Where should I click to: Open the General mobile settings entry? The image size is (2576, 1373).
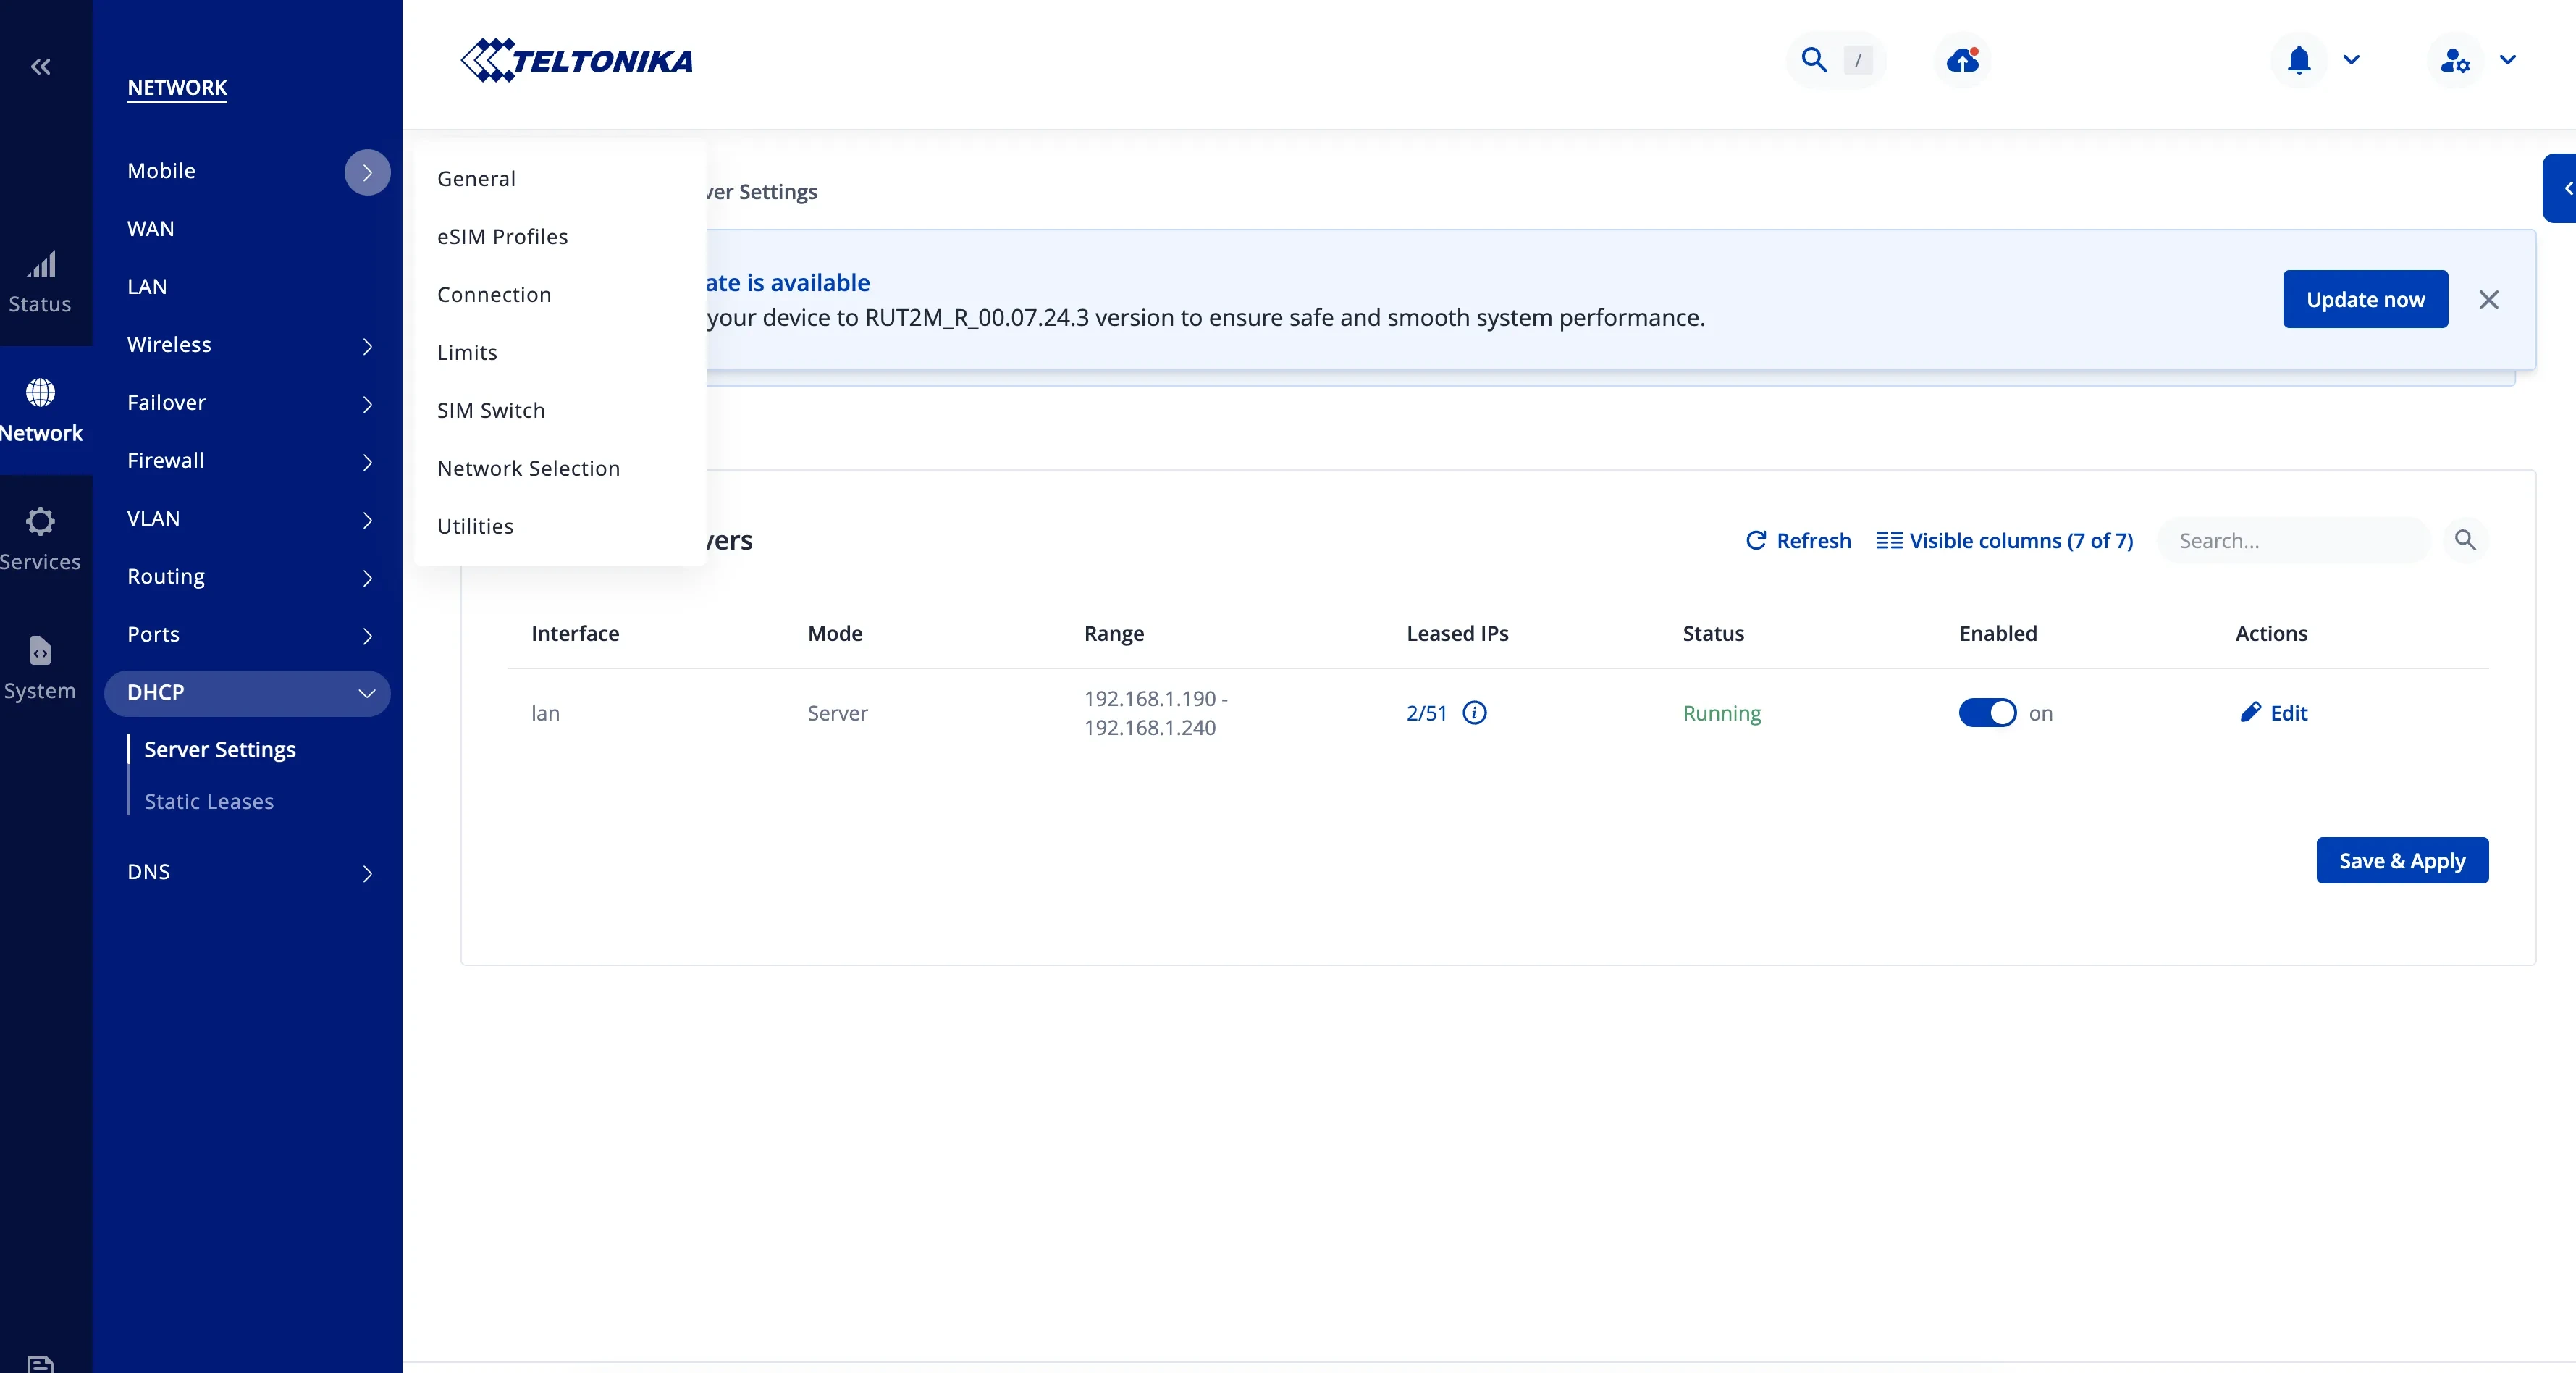[x=476, y=179]
